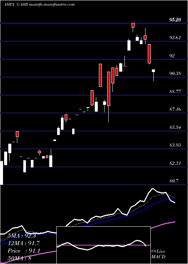Click the tall red candle crossing 88.77
This screenshot has height=264, width=188.
(109, 89)
